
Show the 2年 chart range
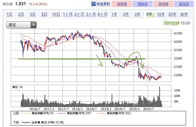[126, 14]
